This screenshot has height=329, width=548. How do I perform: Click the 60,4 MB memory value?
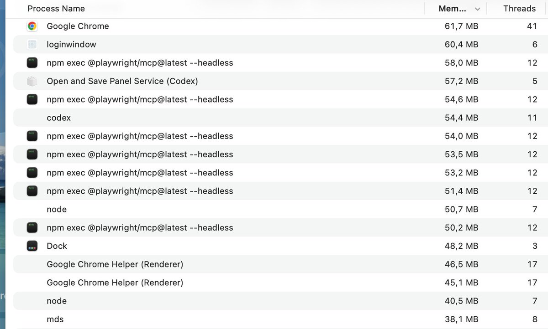tap(462, 44)
